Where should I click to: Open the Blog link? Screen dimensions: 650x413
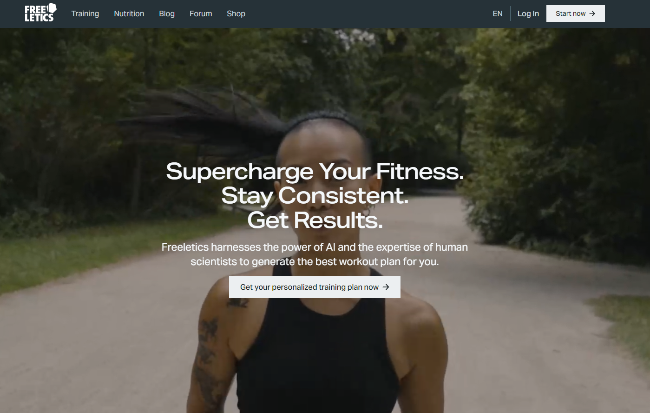(167, 13)
